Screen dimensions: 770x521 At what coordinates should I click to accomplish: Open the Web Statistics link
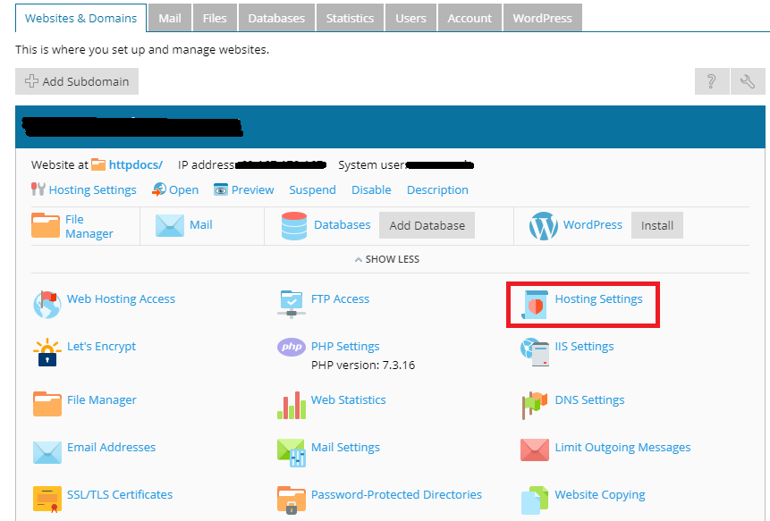coord(348,399)
